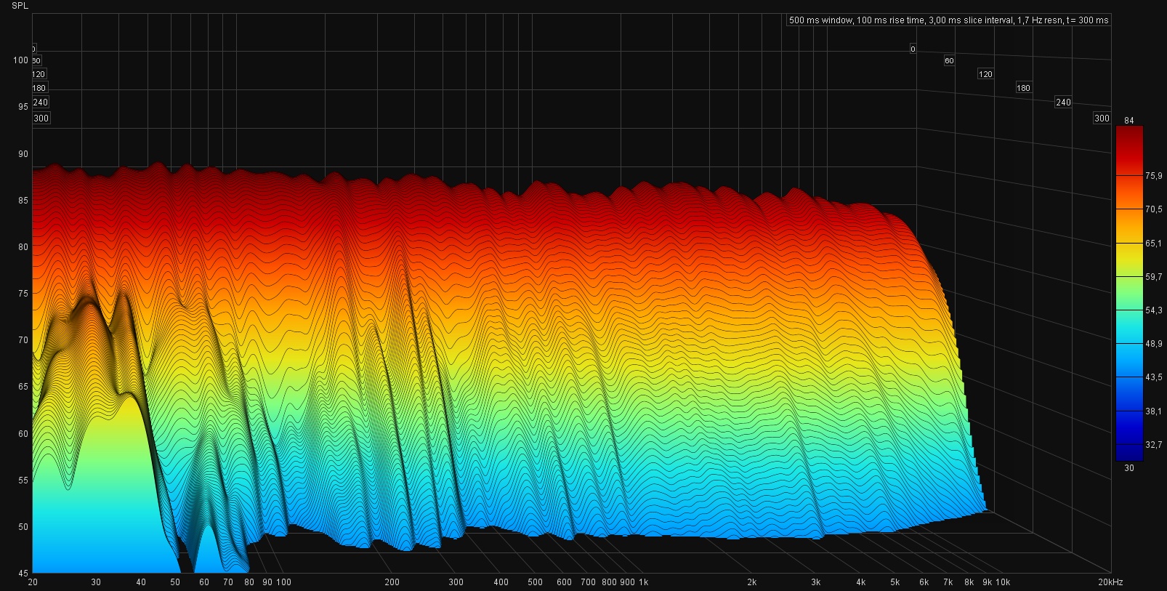Pick the 65,1 yellow level on color scale

click(x=1128, y=244)
